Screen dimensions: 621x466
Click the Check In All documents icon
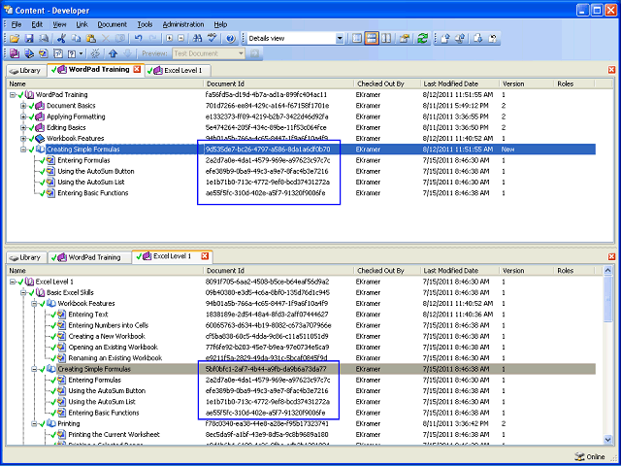460,39
